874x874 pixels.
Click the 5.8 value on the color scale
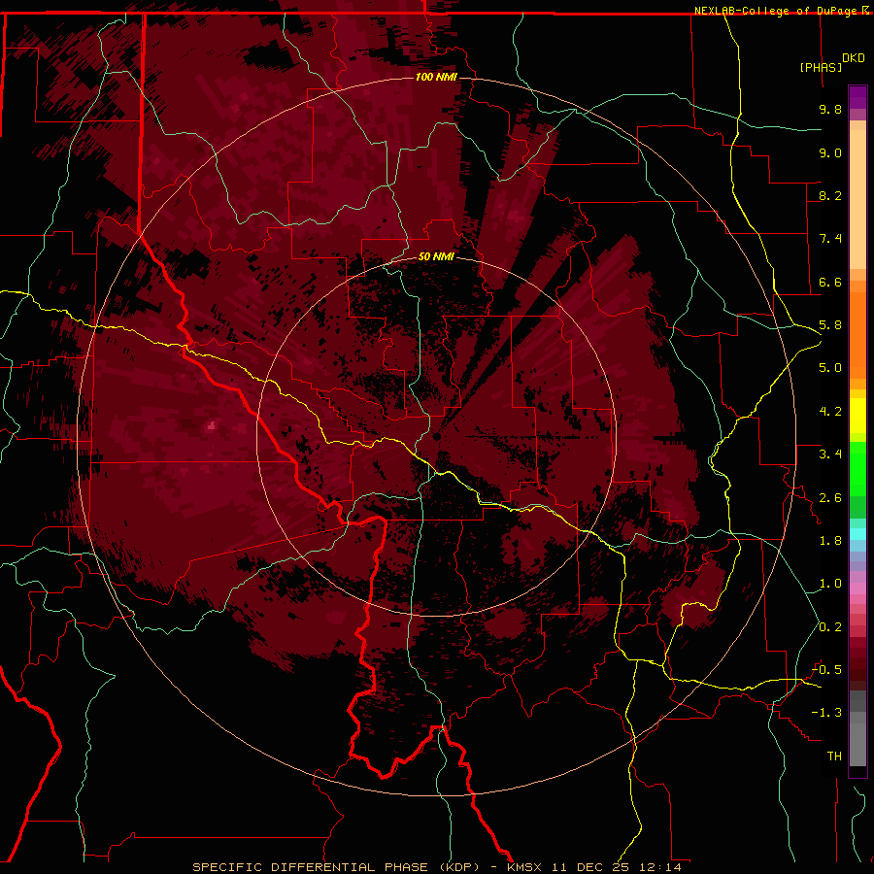(x=830, y=325)
